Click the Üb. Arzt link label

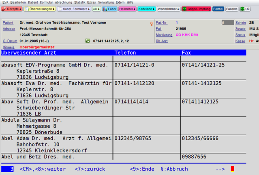tap(162, 41)
